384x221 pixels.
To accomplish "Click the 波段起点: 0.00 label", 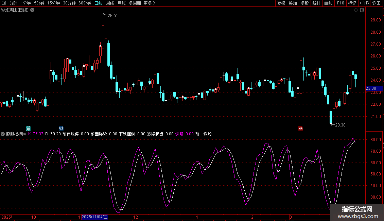I will pyautogui.click(x=160, y=134).
